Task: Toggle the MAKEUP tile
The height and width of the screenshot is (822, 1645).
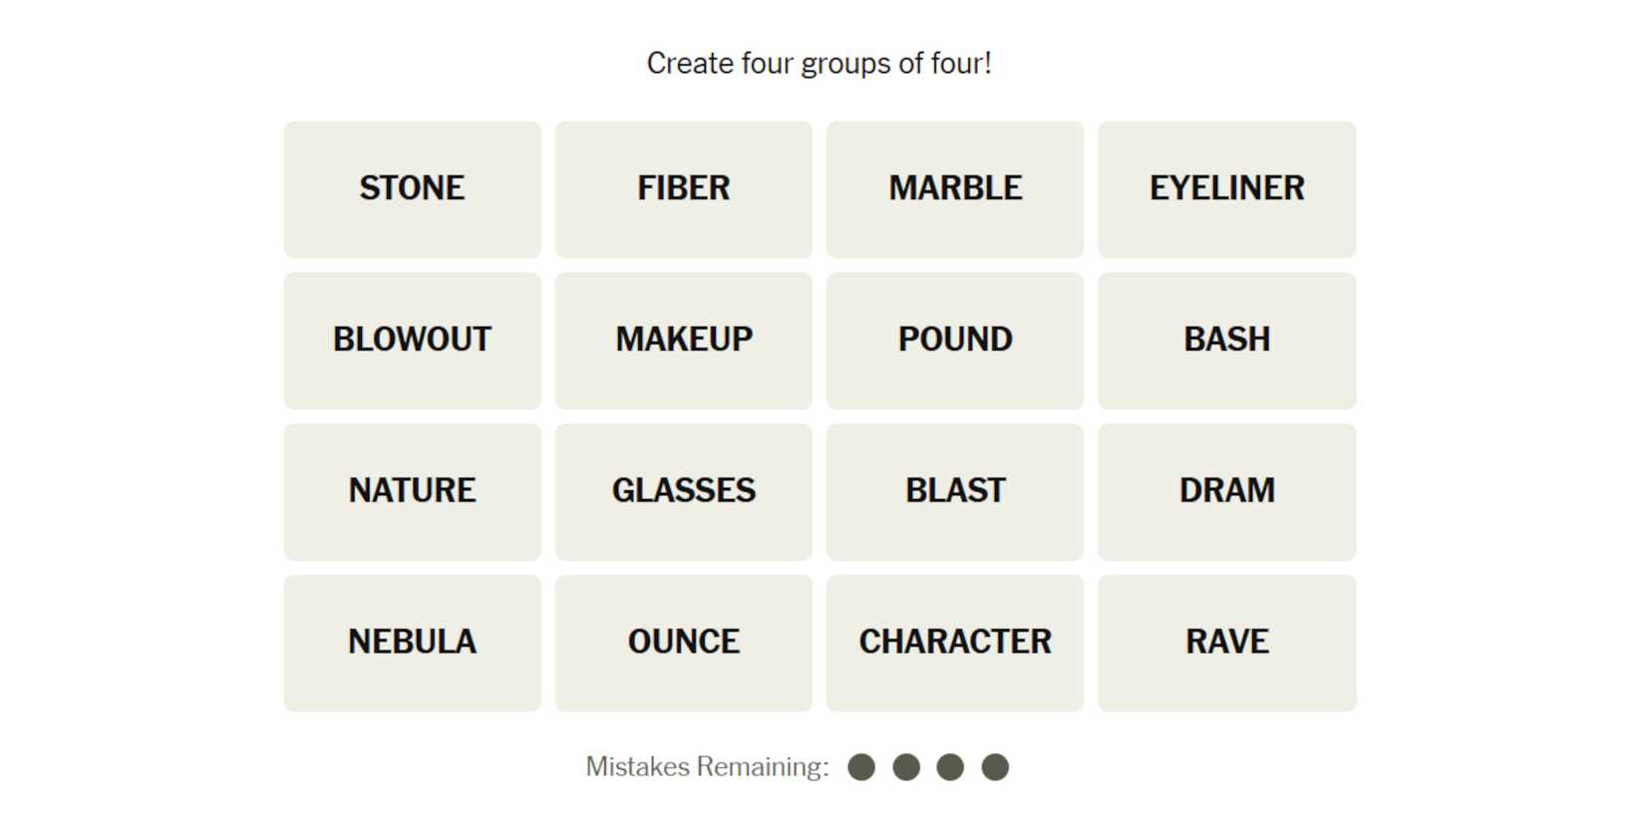Action: (x=683, y=340)
